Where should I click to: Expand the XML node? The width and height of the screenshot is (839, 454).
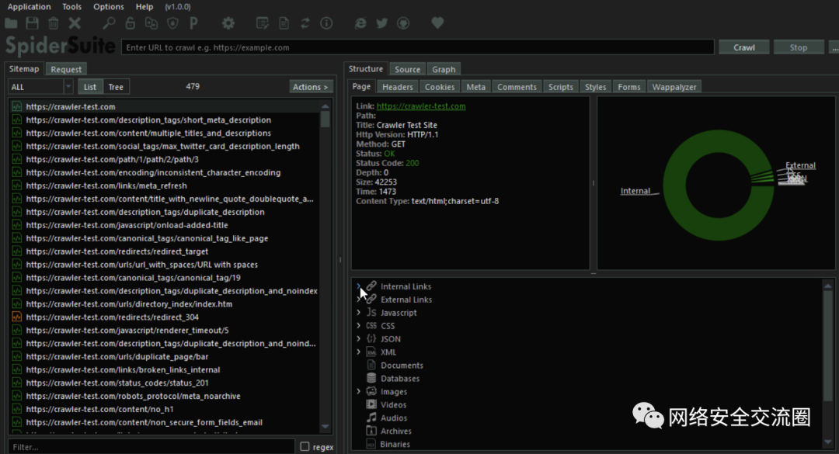click(x=358, y=352)
